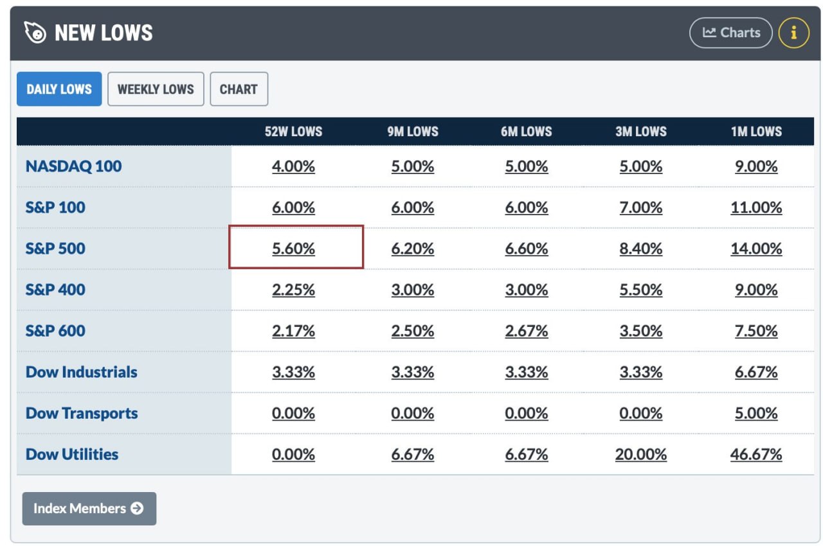This screenshot has width=823, height=546.
Task: Open Charts via chart-line icon button
Action: [x=731, y=33]
